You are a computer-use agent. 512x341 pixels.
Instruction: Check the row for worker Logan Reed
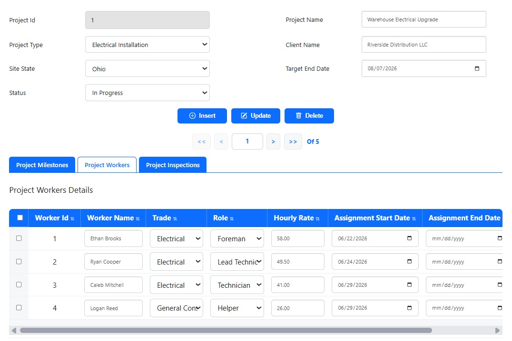coord(19,308)
